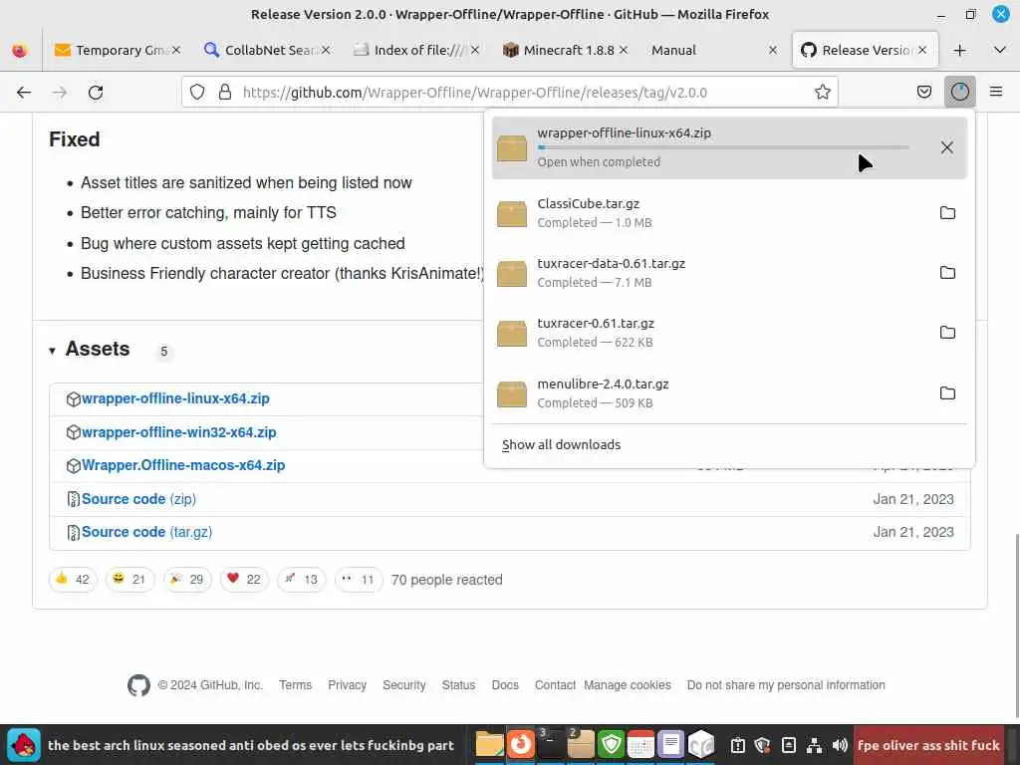Open the Docs footer link
The height and width of the screenshot is (765, 1020).
(x=505, y=685)
